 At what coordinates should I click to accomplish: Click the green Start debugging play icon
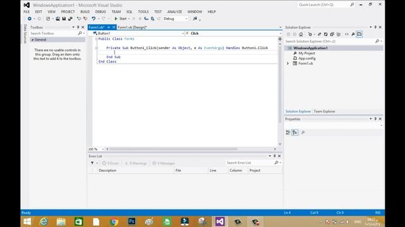pos(116,18)
